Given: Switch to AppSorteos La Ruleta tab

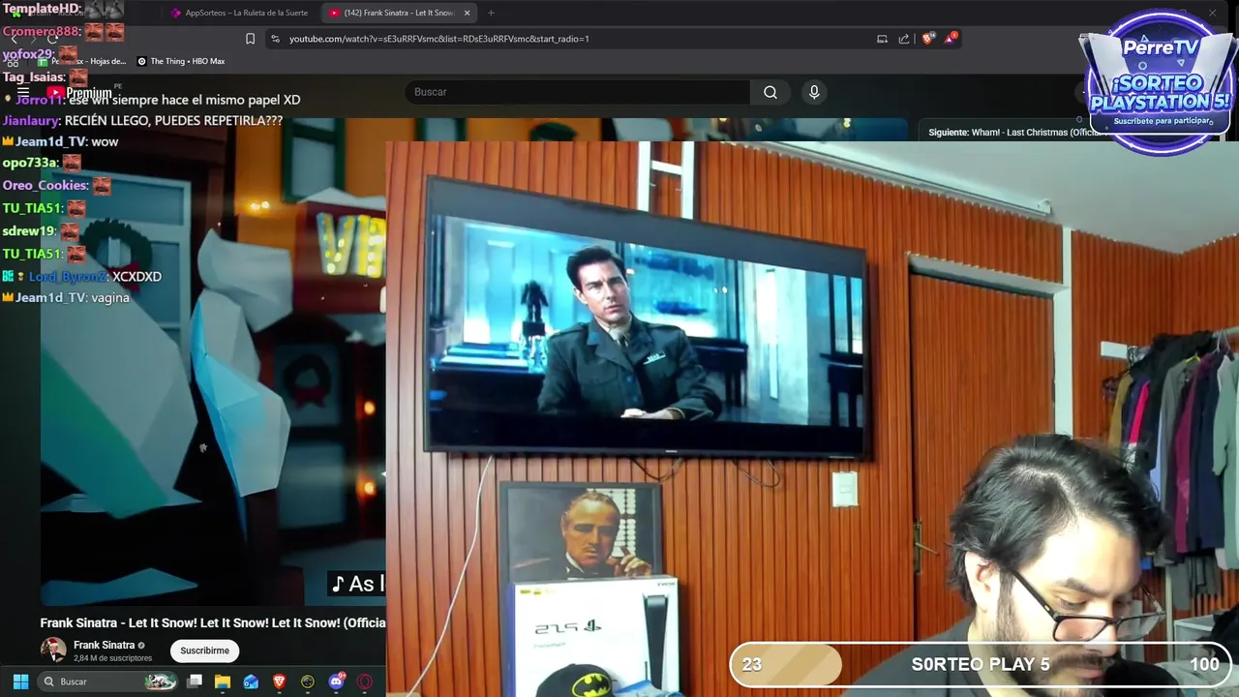Looking at the screenshot, I should (x=240, y=13).
